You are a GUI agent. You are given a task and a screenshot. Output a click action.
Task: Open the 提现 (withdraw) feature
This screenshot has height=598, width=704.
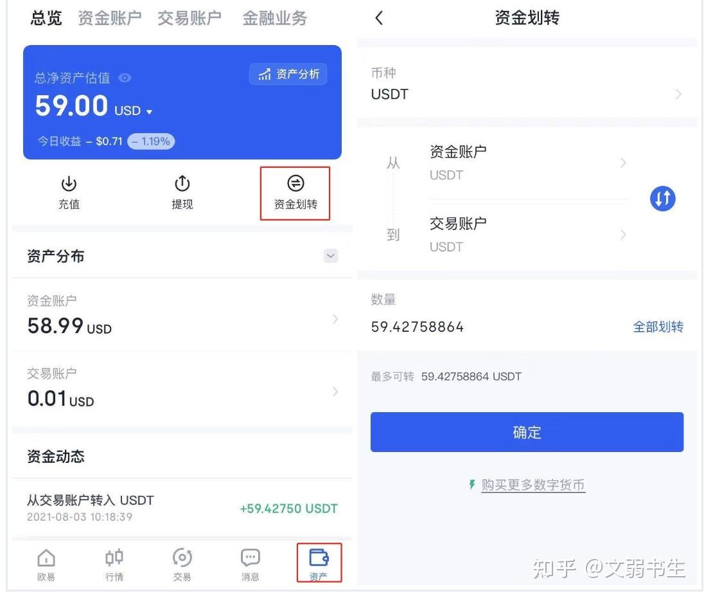[x=182, y=192]
